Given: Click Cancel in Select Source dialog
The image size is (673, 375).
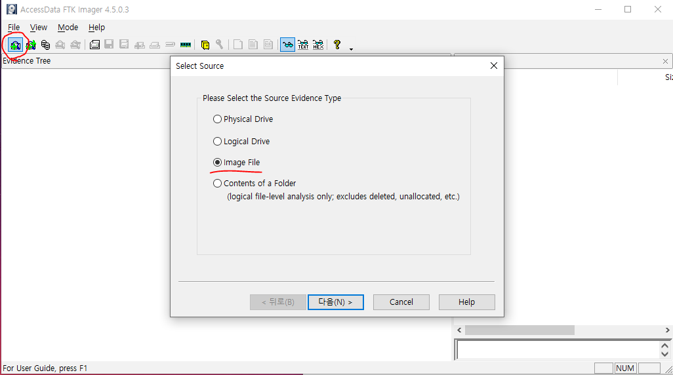Looking at the screenshot, I should (401, 302).
